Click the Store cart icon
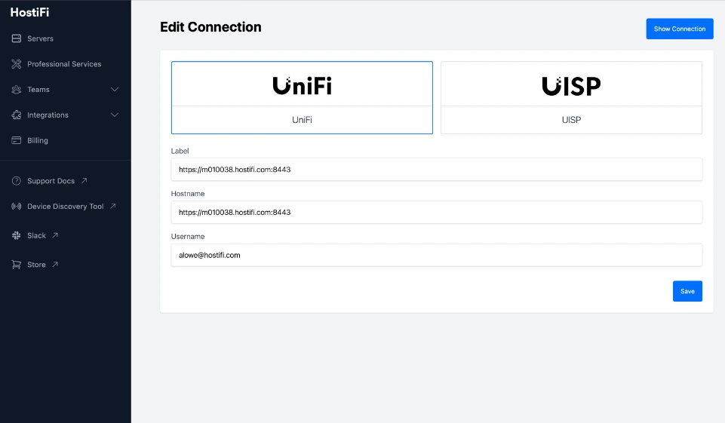The height and width of the screenshot is (423, 725). pyautogui.click(x=16, y=265)
